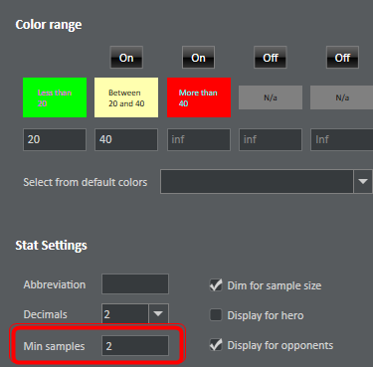Toggle the On switch above the red swatch
The image size is (373, 367).
(198, 58)
